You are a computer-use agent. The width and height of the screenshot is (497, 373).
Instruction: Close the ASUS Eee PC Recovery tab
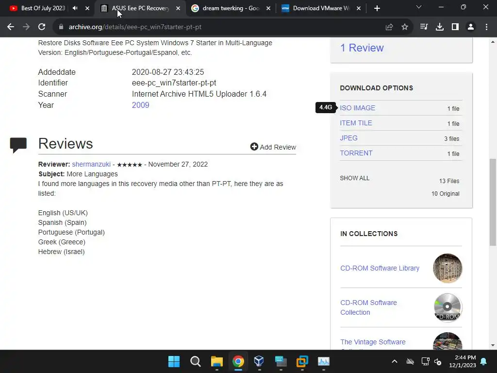(178, 8)
